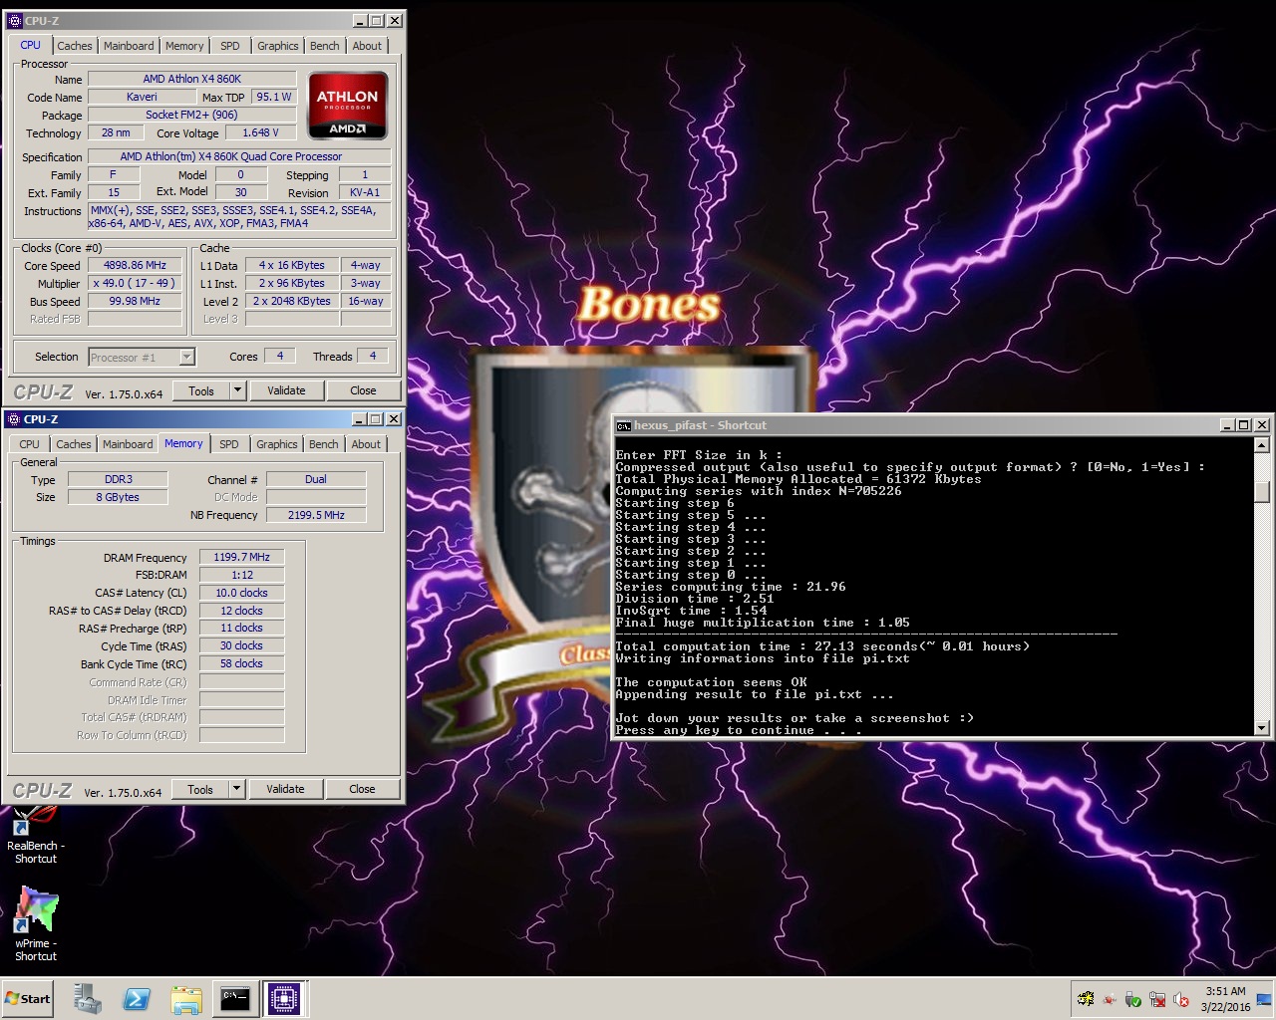Select SPD tab in top CPU-Z window

tap(230, 46)
